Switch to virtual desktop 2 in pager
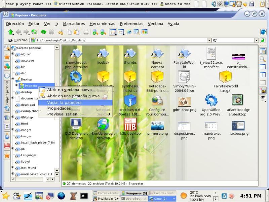 click(215, 199)
